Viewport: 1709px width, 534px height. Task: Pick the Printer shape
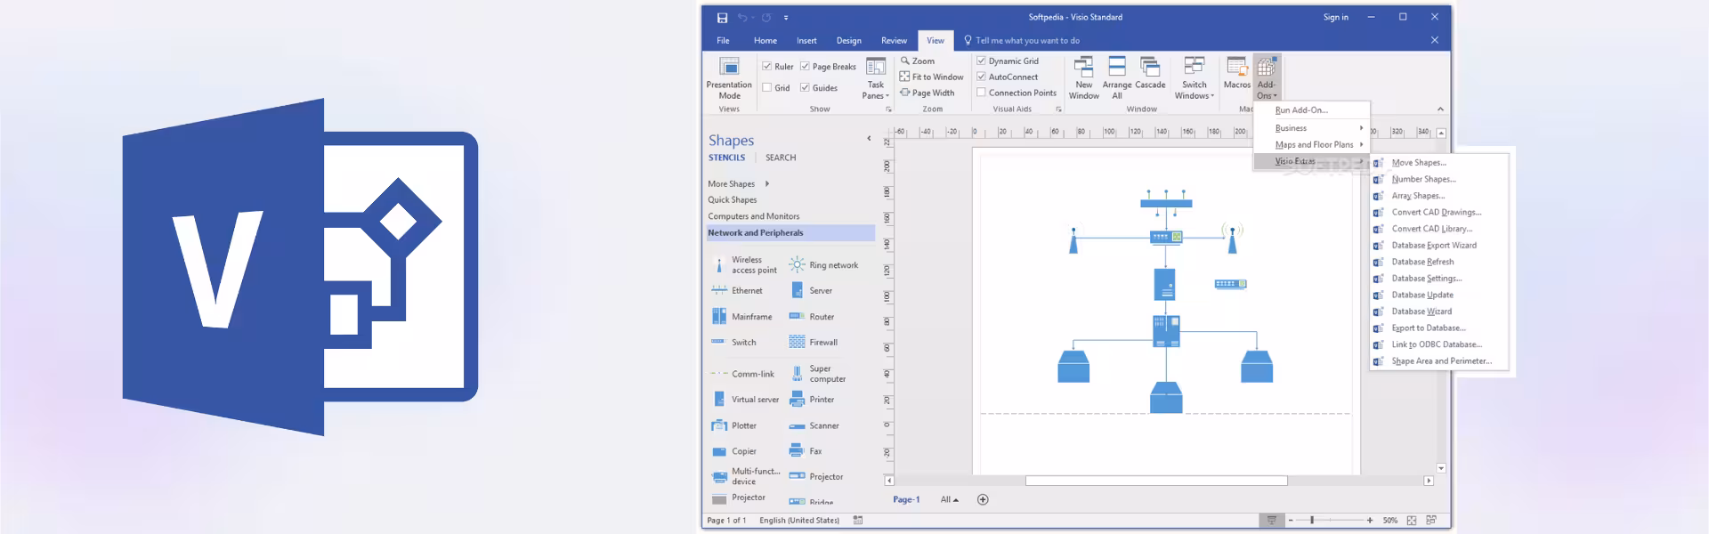tap(812, 400)
